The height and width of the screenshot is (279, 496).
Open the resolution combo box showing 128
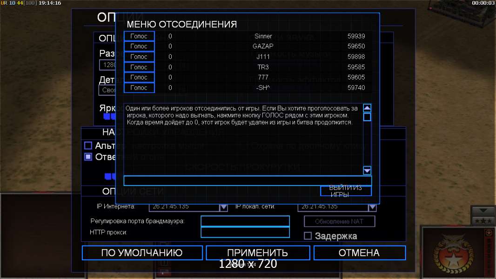[107, 65]
